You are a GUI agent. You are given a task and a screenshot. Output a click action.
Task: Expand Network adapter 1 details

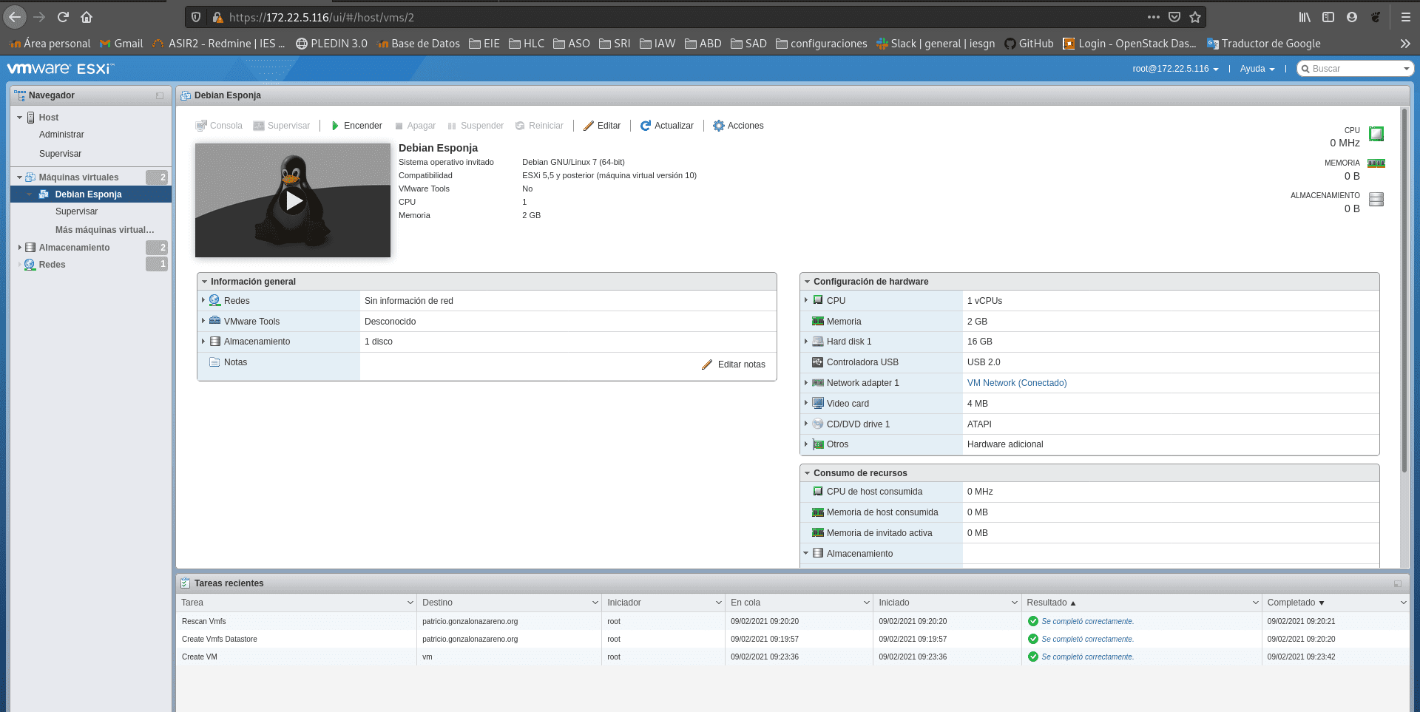[806, 382]
